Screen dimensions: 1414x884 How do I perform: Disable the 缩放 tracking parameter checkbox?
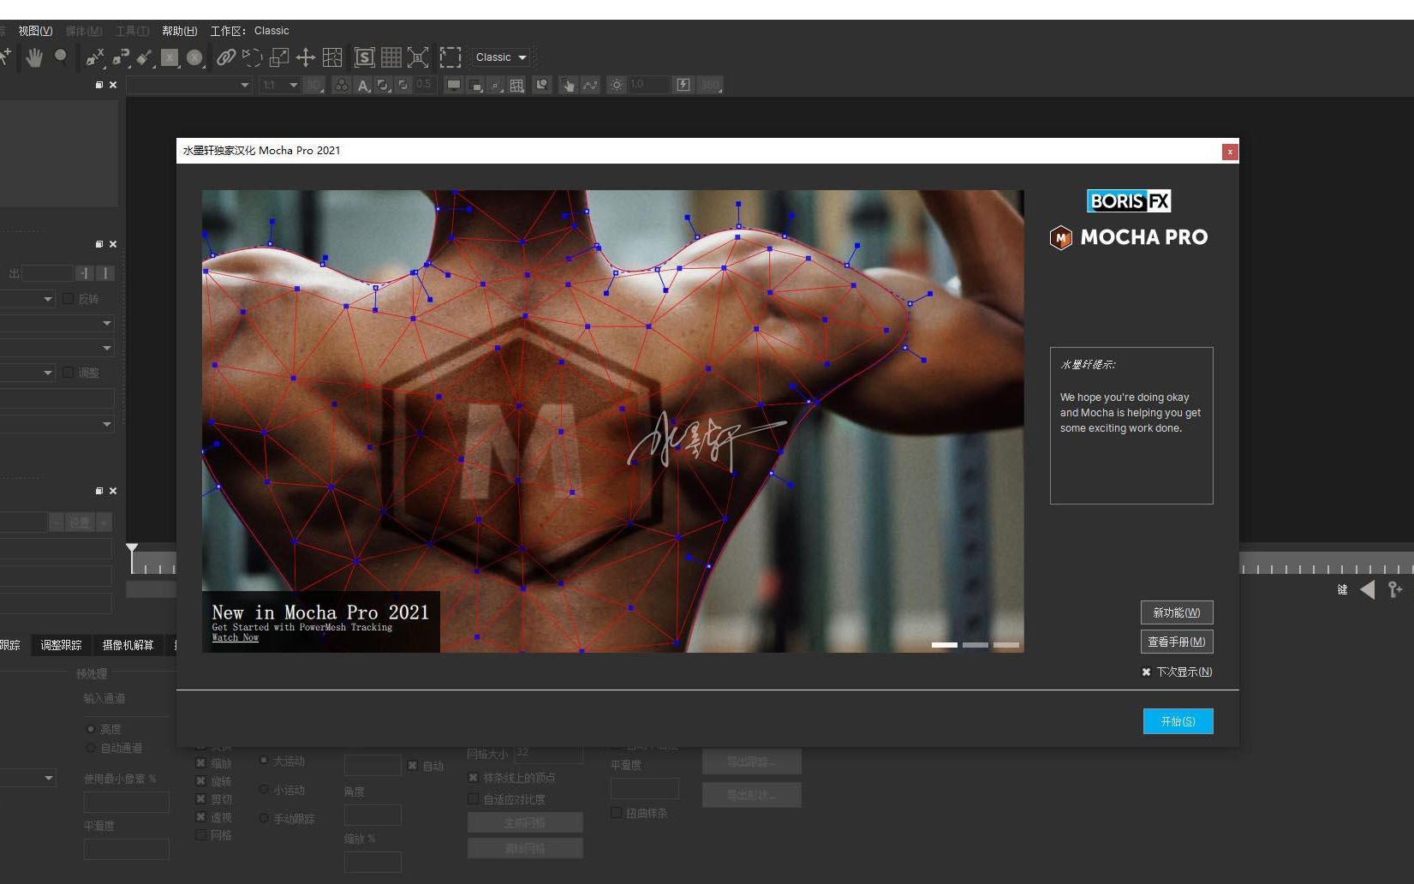coord(200,762)
